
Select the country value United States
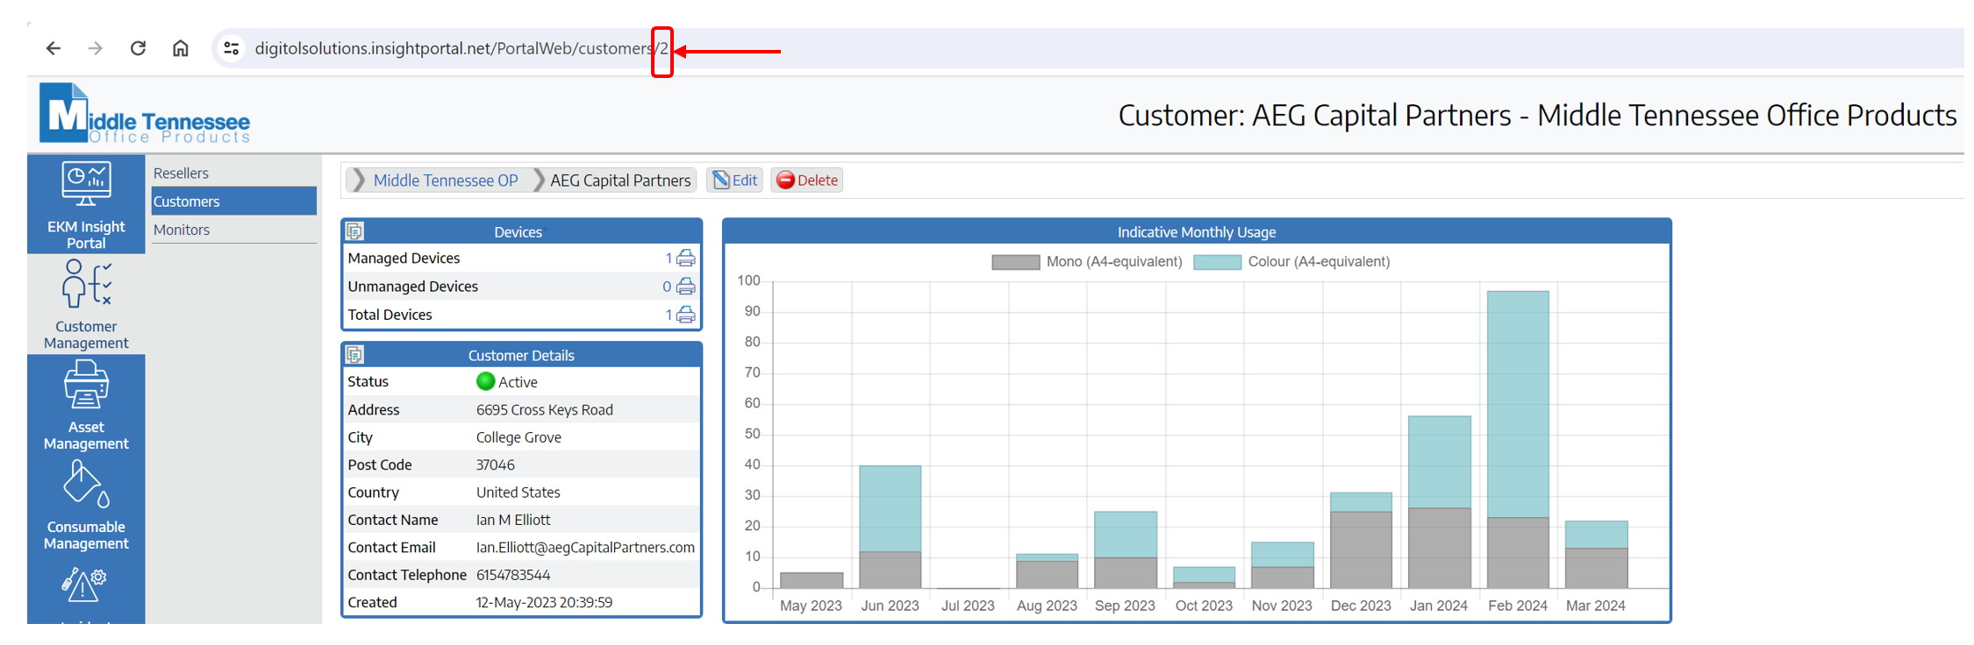pos(519,493)
